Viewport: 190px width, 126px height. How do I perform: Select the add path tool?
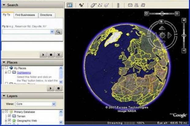(100, 5)
